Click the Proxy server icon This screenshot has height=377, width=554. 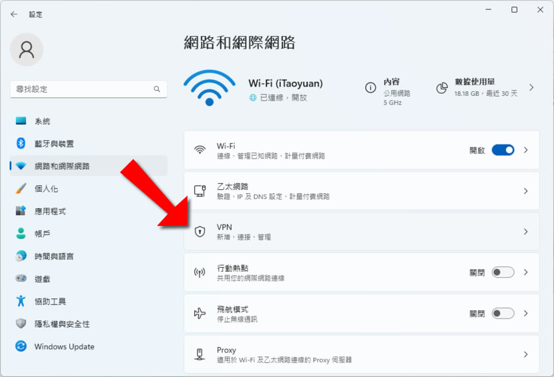pos(200,354)
